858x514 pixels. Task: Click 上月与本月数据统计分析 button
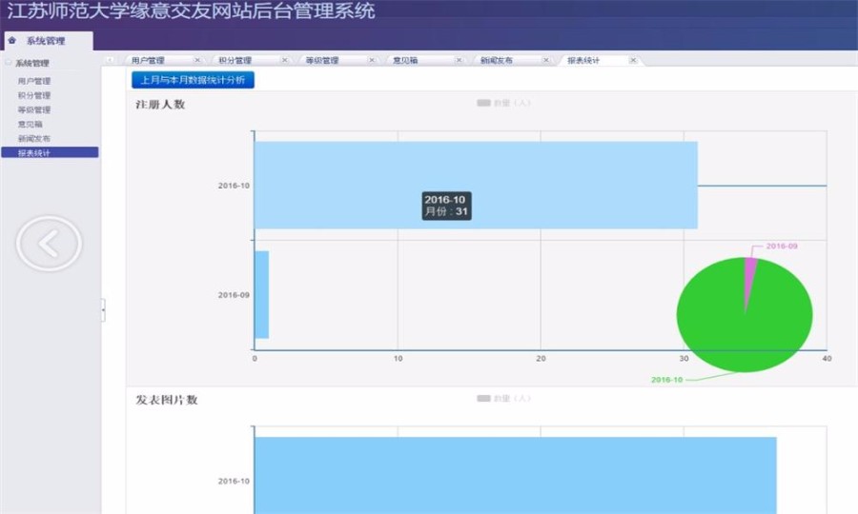[193, 80]
